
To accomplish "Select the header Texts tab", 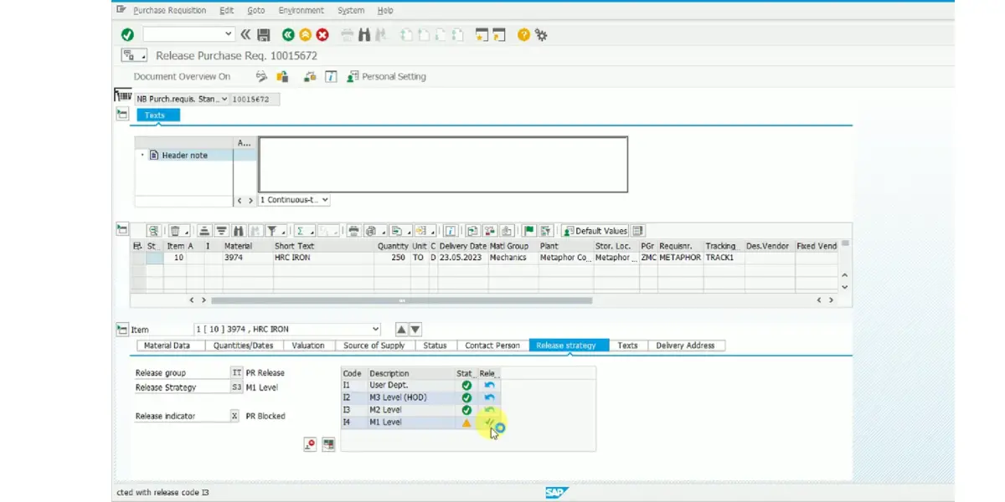I will pyautogui.click(x=158, y=115).
